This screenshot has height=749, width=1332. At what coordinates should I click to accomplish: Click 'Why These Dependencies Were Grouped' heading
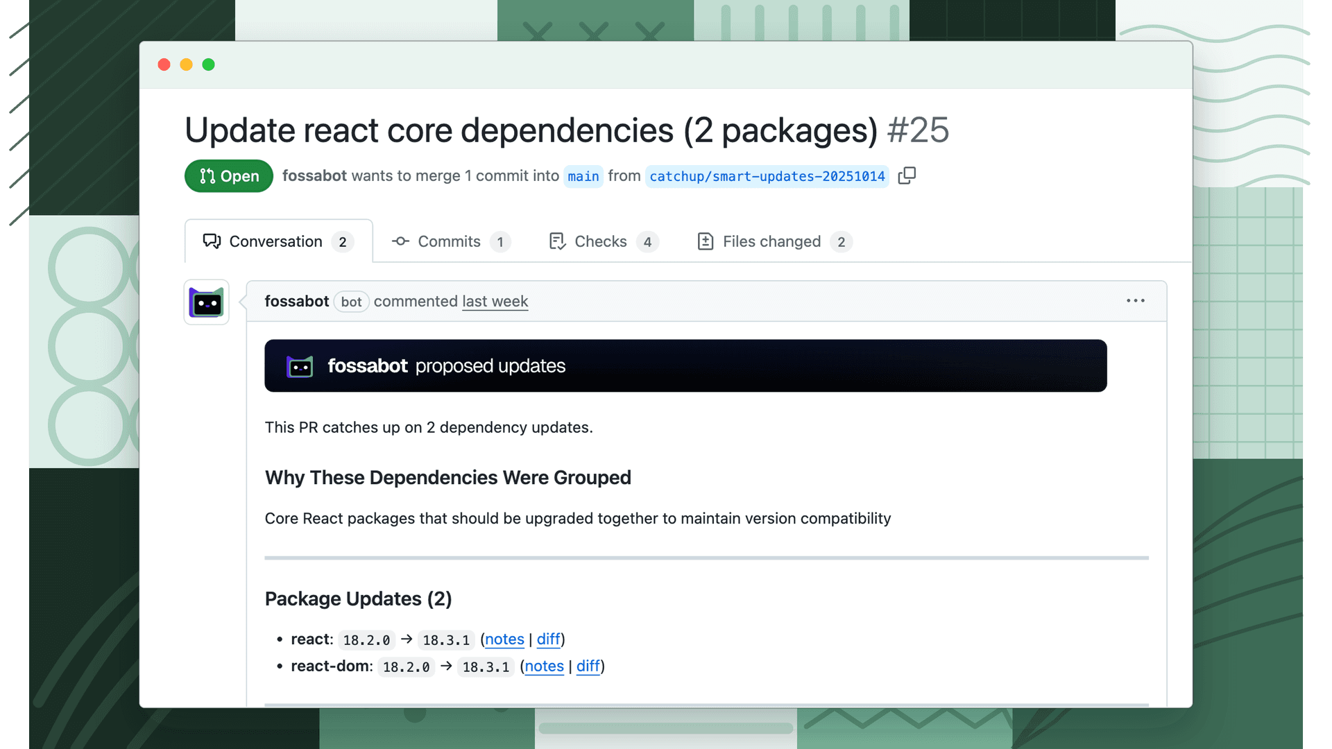[448, 478]
